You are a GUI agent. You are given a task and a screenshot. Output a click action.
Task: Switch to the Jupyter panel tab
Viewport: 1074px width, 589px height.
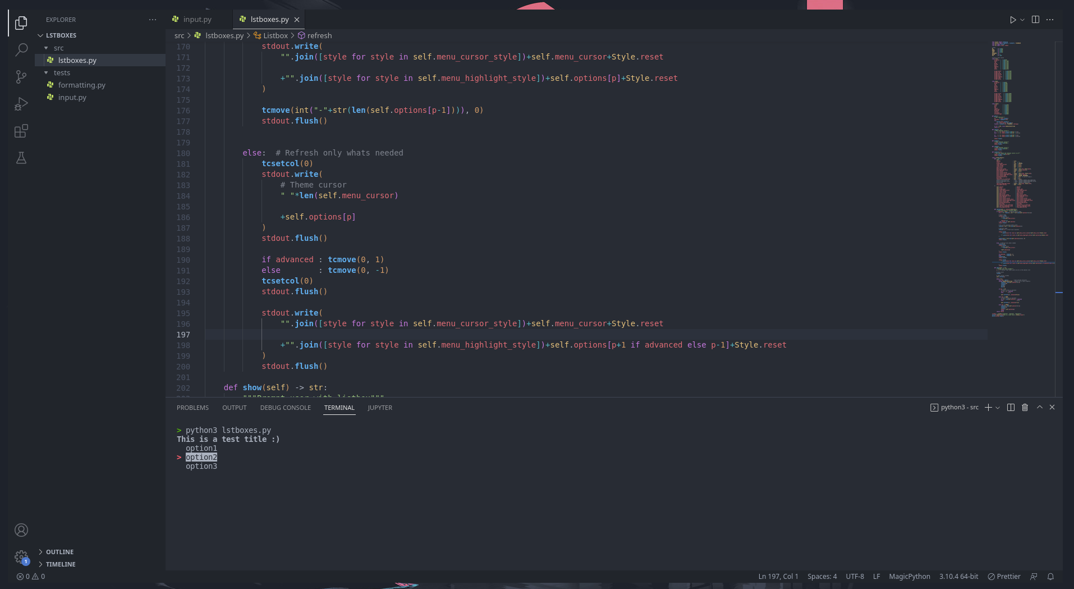(x=380, y=408)
